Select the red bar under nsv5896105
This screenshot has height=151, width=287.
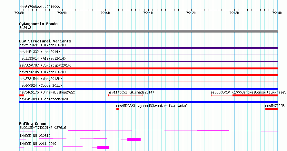(148, 75)
